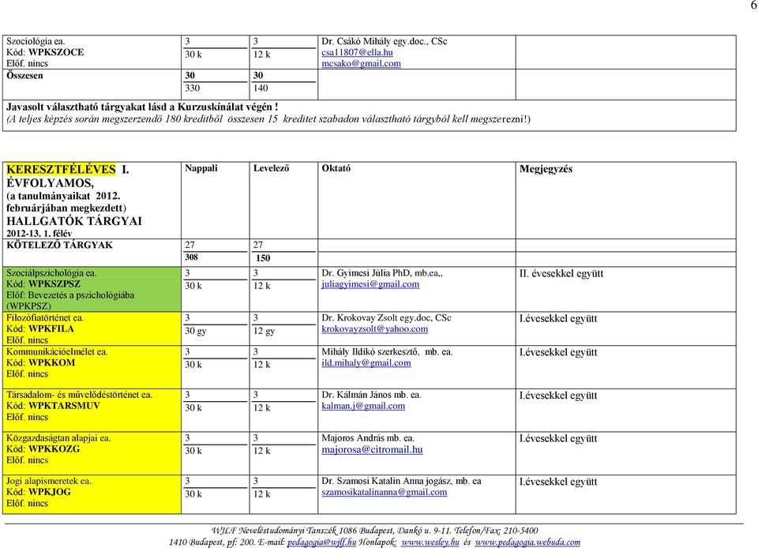Open the csa11807@ella.hu email link
758x548 pixels.
357,52
